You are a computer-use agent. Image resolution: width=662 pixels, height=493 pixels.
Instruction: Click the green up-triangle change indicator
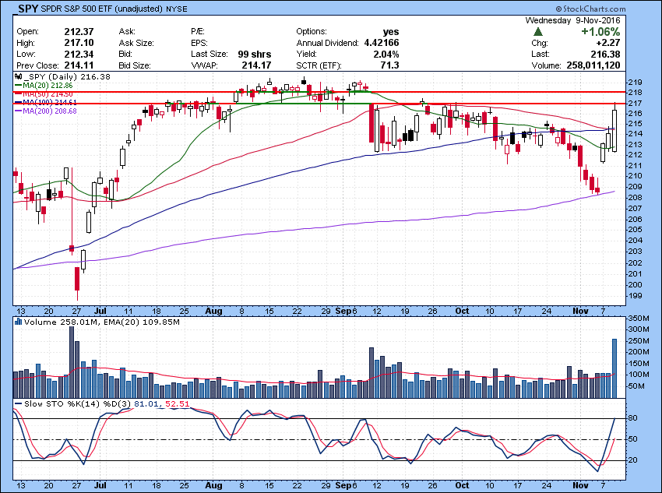538,32
